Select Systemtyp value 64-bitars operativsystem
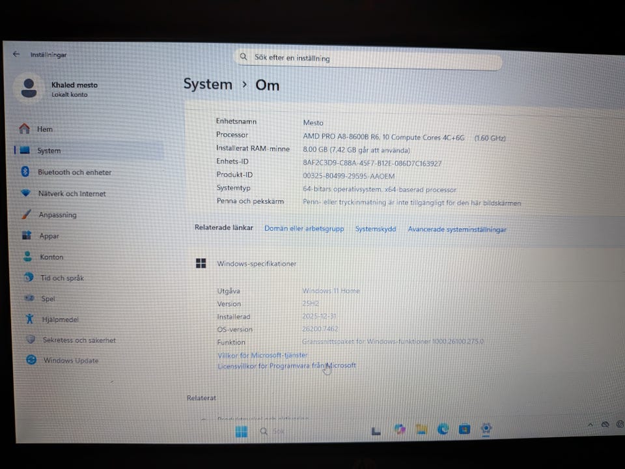 tap(342, 189)
